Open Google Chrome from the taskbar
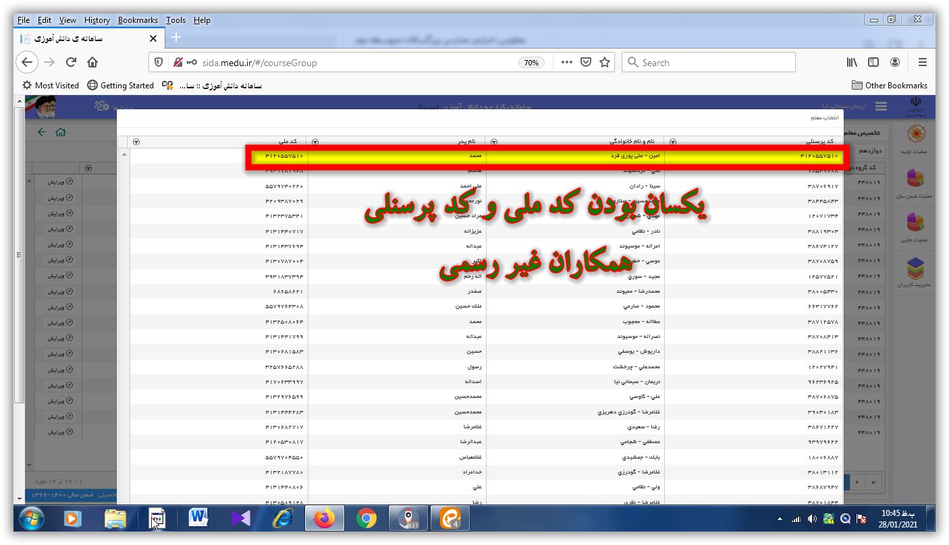Viewport: 949px width, 545px height. point(367,518)
